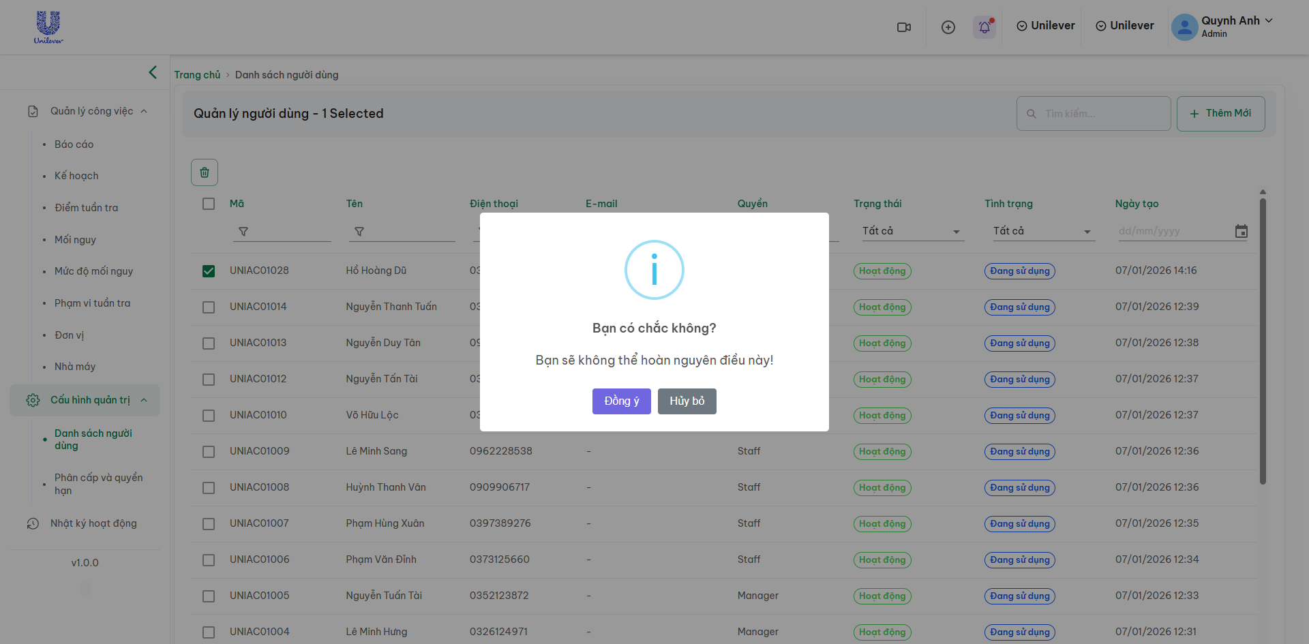Check the checkbox for UNIAC01009 row
Viewport: 1309px width, 644px height.
[x=209, y=452]
